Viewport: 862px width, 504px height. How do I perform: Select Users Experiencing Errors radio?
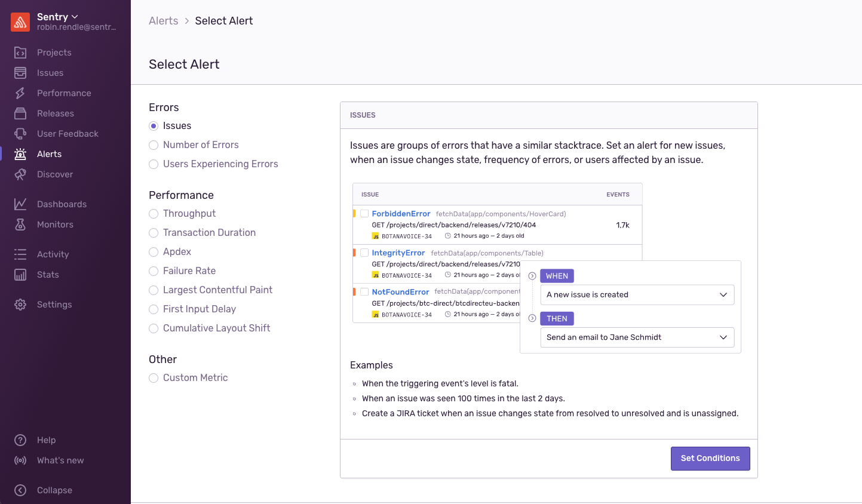click(x=154, y=164)
